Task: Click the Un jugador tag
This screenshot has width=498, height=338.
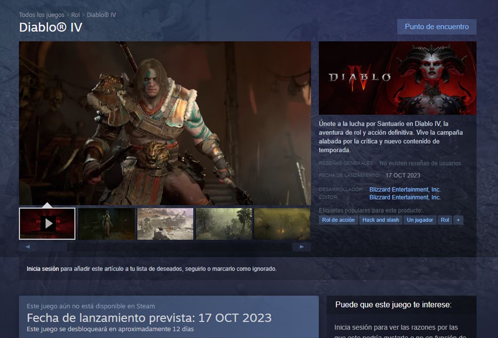Action: click(x=420, y=220)
